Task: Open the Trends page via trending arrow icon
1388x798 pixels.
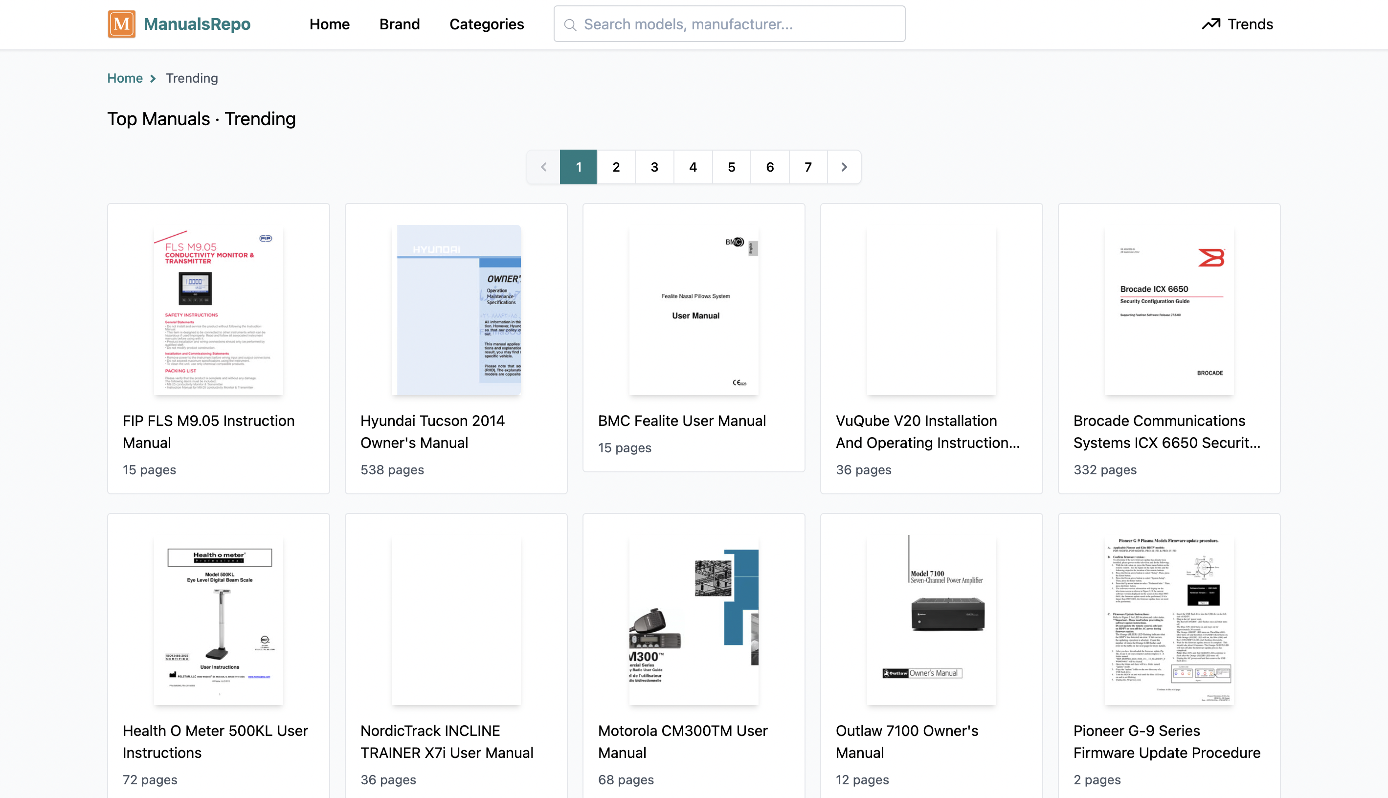Action: 1212,23
